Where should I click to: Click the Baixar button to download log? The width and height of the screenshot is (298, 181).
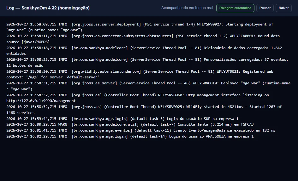(x=283, y=8)
